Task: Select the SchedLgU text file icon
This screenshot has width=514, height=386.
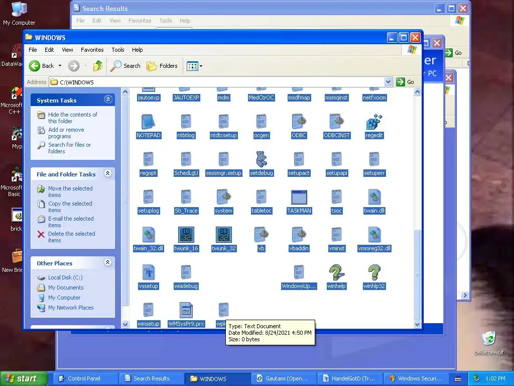Action: coord(186,159)
